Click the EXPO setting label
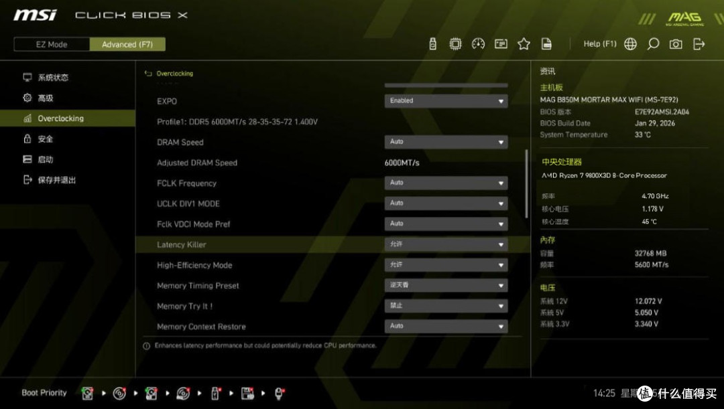This screenshot has width=724, height=409. tap(167, 102)
